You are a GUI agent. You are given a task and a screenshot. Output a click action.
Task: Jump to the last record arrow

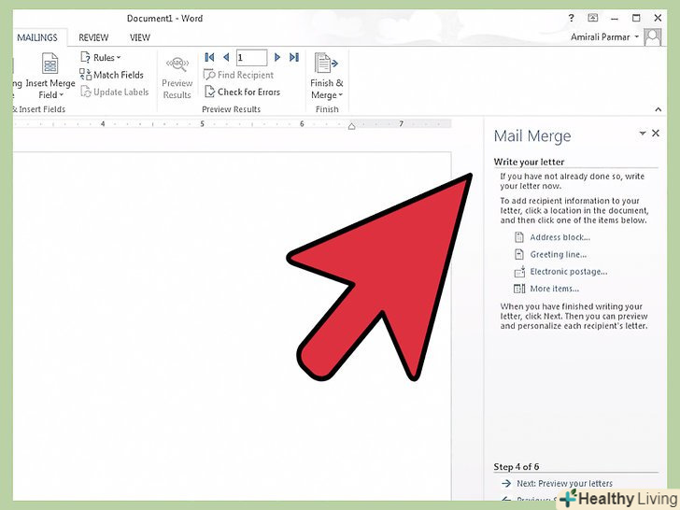pyautogui.click(x=293, y=58)
